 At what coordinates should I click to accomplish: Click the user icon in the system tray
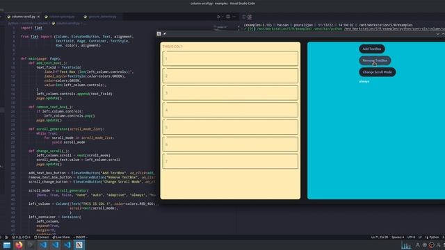click(x=417, y=245)
